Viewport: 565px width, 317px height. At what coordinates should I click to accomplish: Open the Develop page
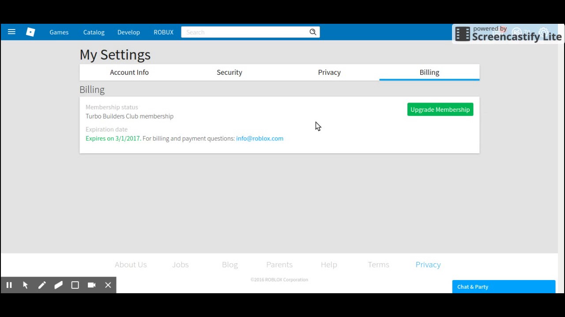128,32
